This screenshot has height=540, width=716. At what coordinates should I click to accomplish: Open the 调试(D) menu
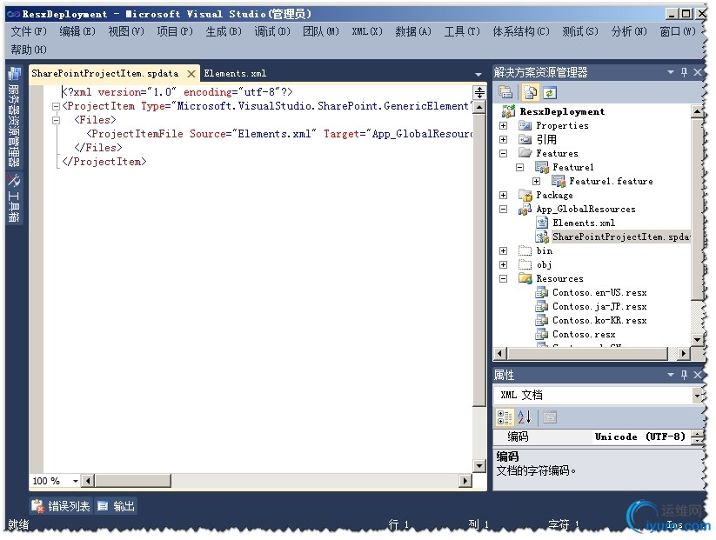[x=272, y=31]
